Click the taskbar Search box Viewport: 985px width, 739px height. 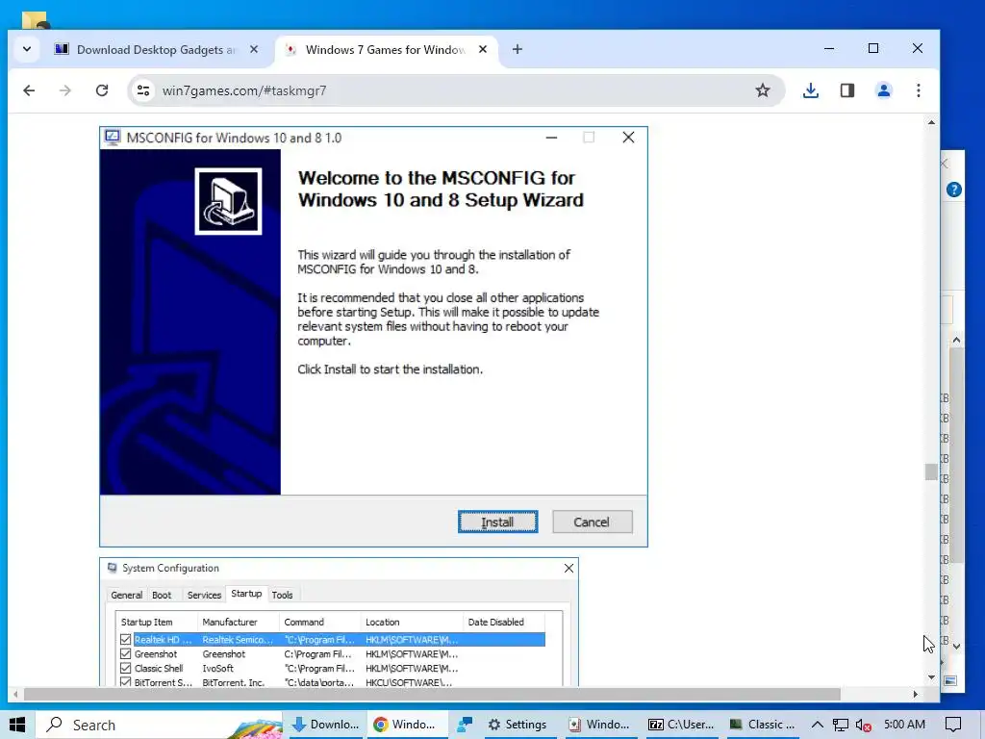click(x=159, y=726)
